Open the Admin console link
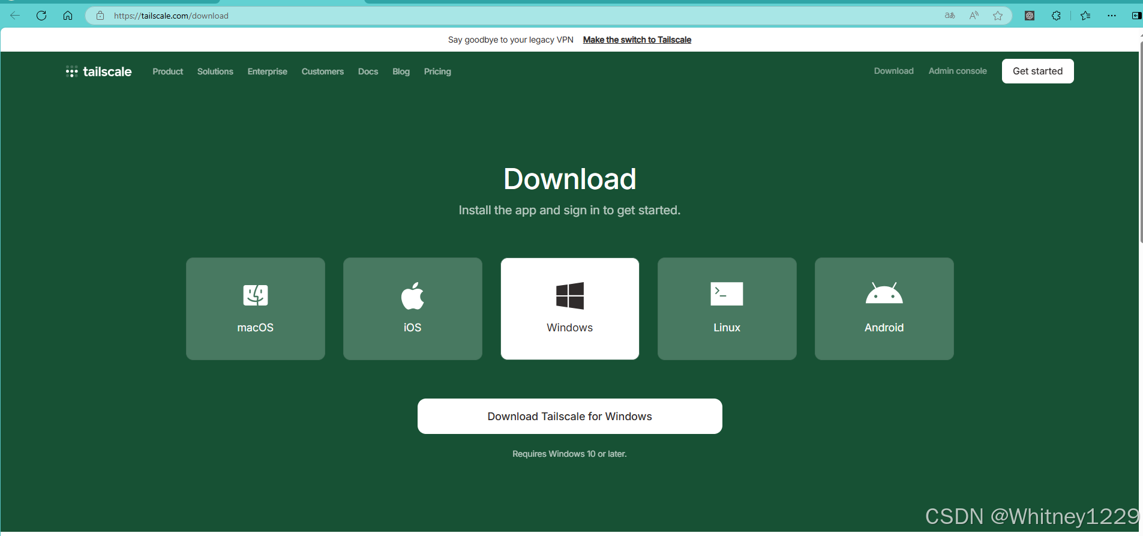This screenshot has height=536, width=1143. 958,71
